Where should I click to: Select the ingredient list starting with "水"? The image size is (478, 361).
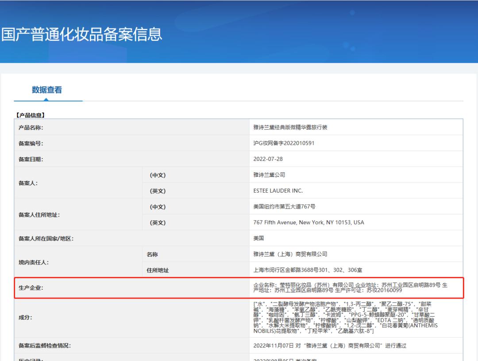pos(345,317)
